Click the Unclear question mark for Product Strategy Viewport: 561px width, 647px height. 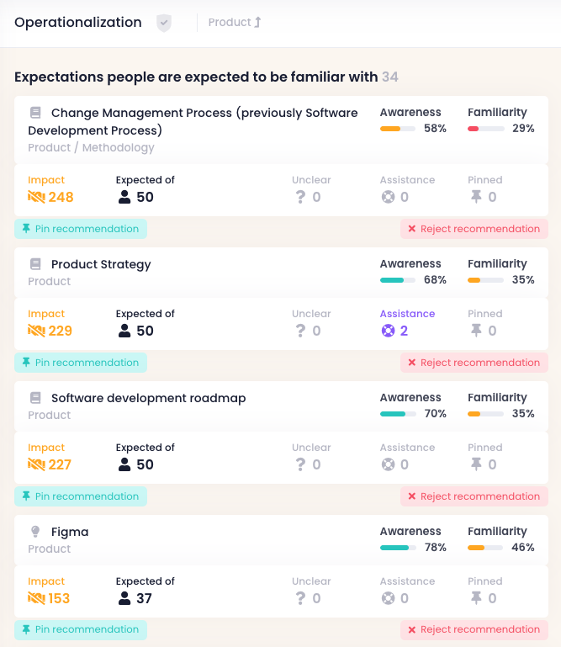299,331
